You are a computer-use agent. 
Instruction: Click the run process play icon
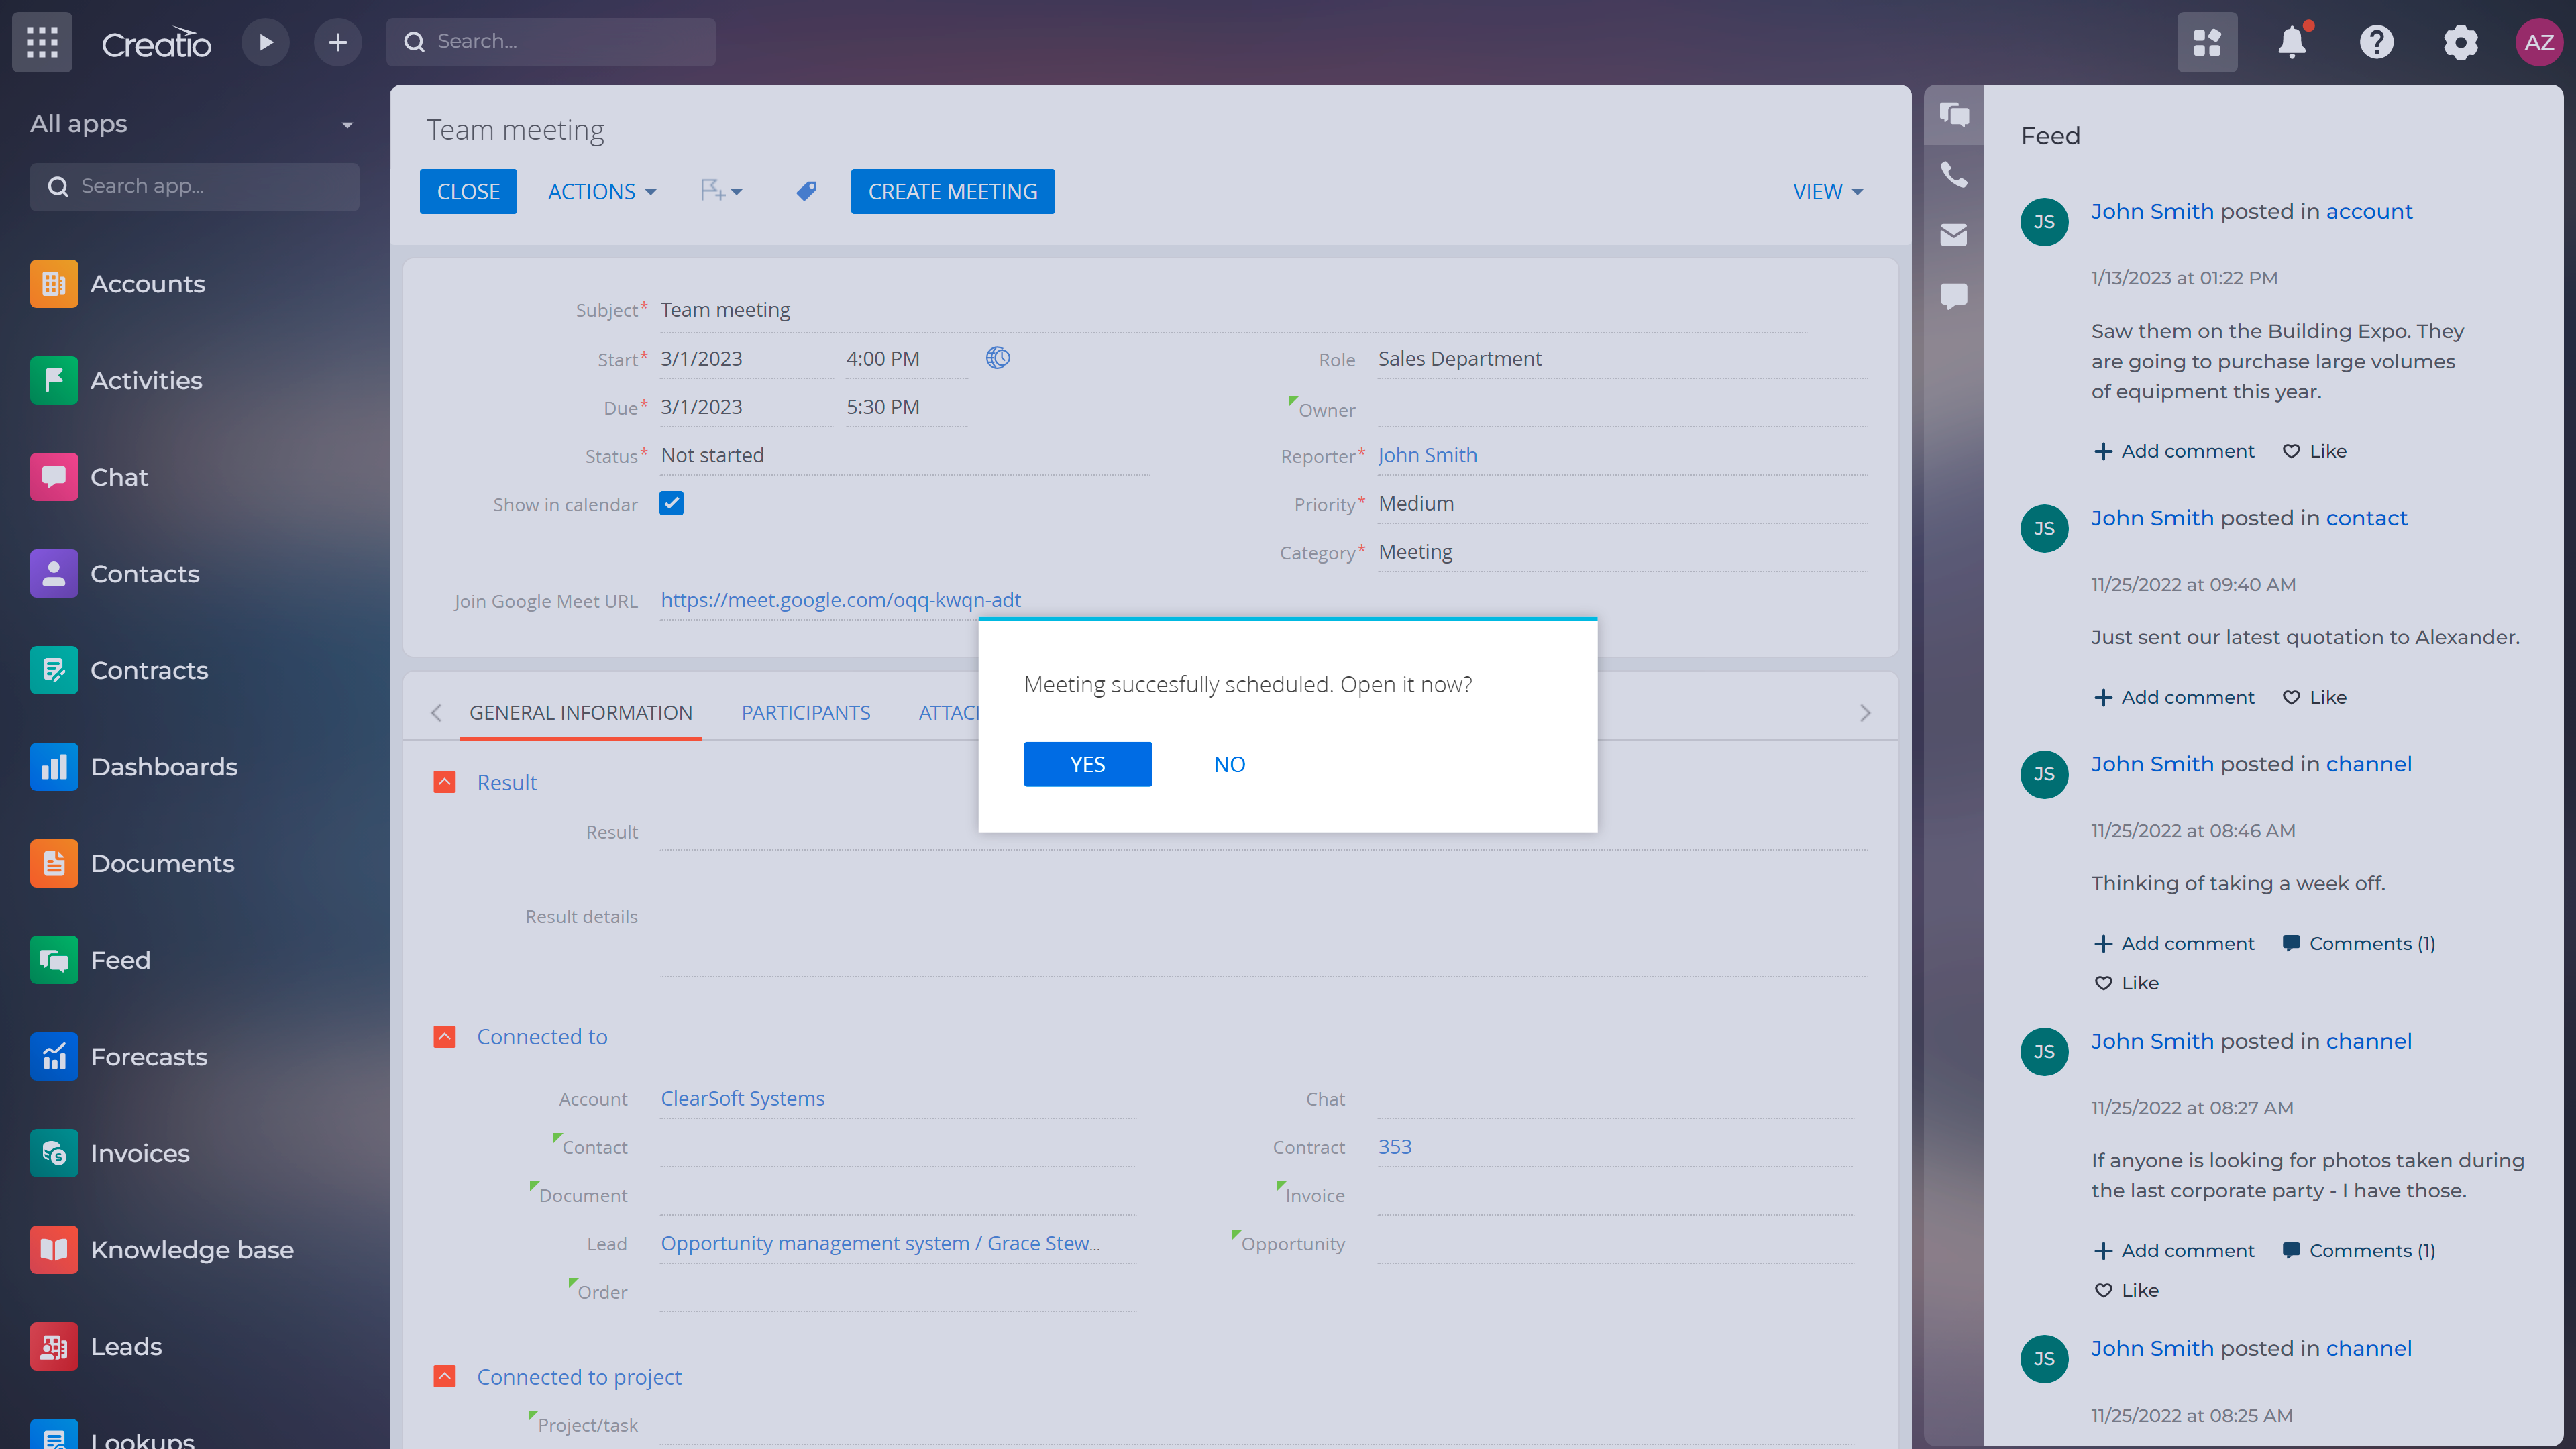265,42
